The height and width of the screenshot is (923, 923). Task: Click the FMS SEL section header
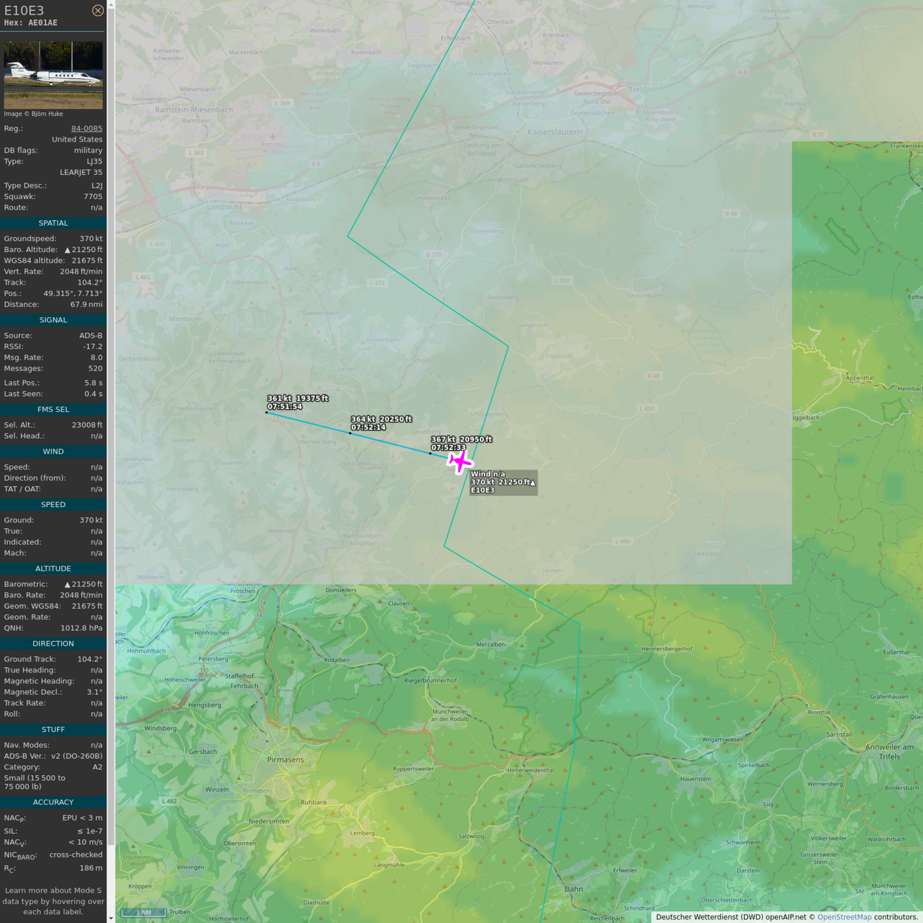[53, 409]
